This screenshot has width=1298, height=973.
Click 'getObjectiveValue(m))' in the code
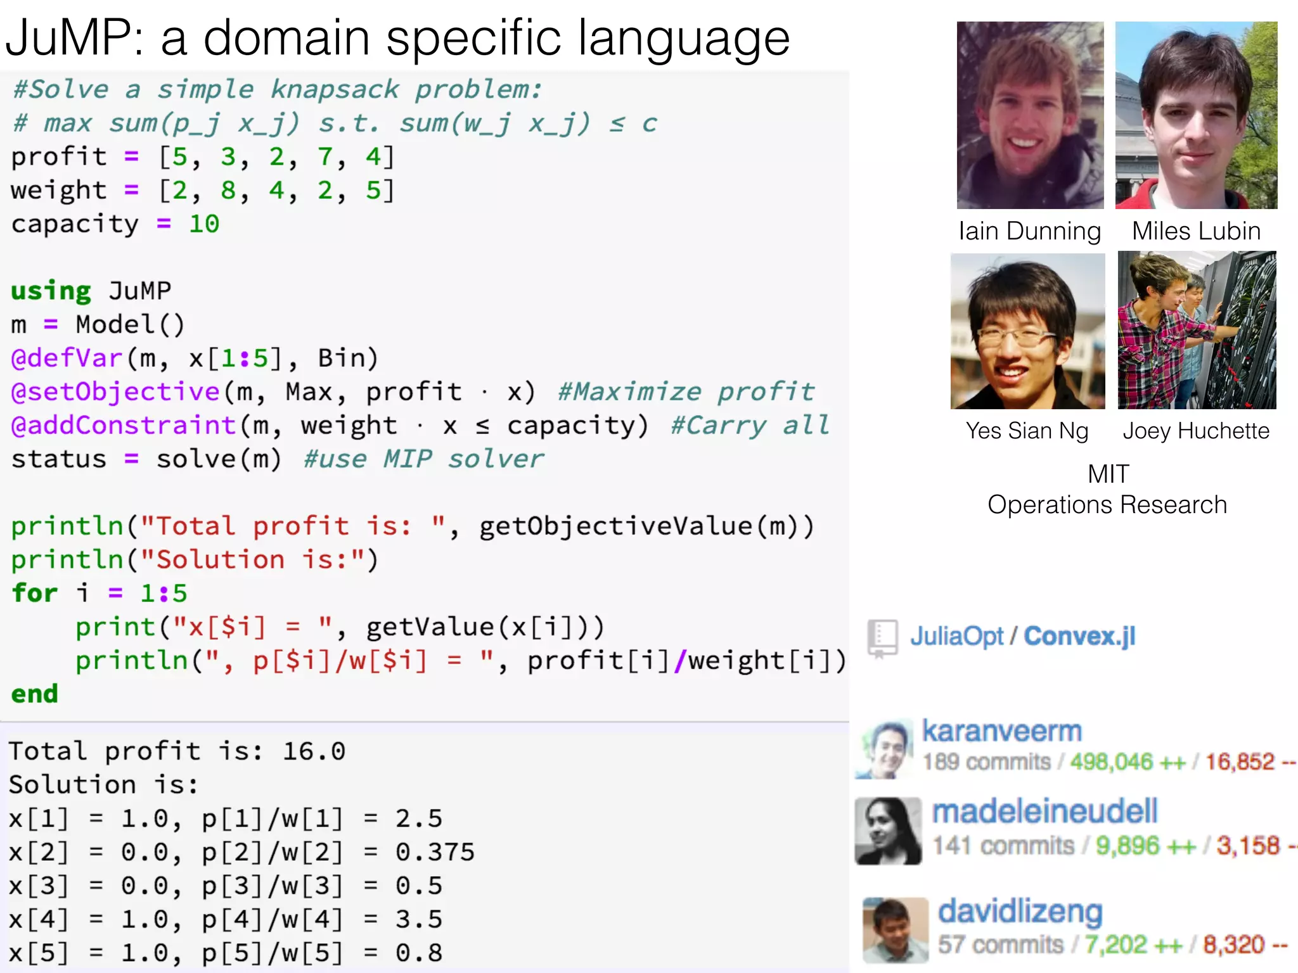[646, 526]
